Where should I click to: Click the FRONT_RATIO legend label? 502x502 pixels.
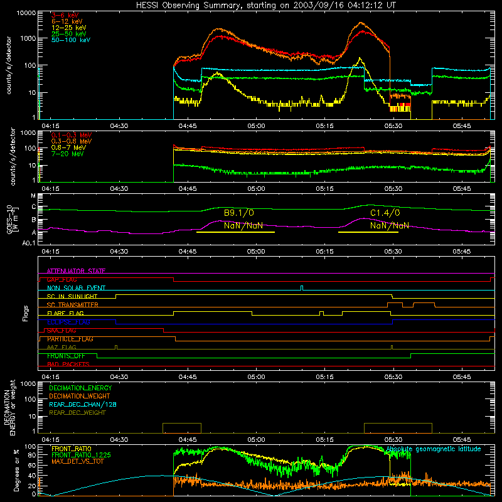coord(72,449)
